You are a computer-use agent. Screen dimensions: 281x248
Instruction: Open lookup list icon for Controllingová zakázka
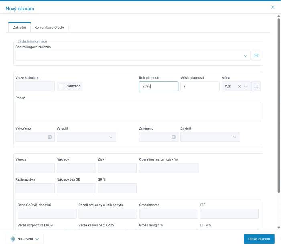click(256, 55)
